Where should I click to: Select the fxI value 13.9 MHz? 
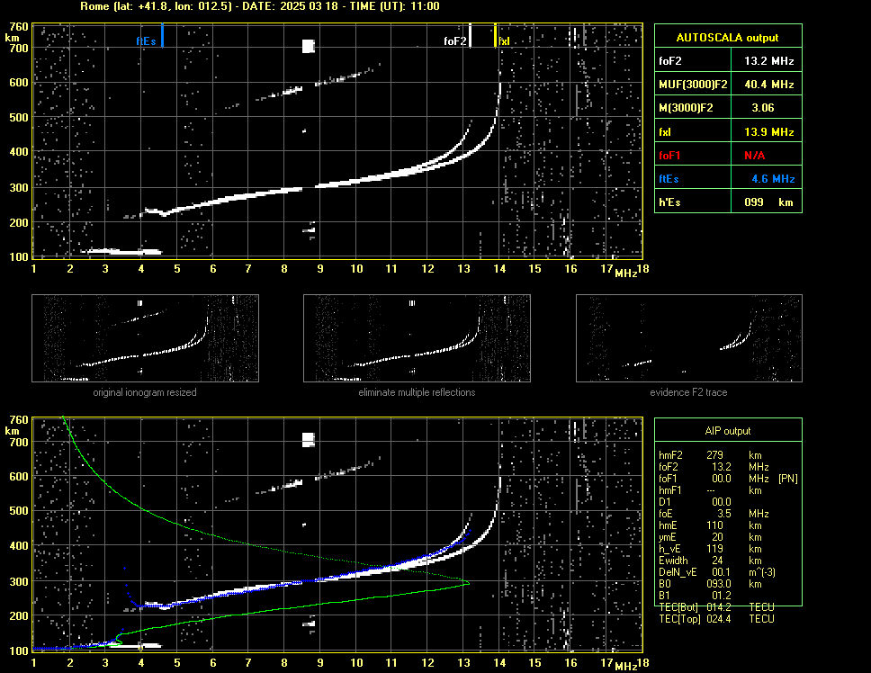click(768, 132)
